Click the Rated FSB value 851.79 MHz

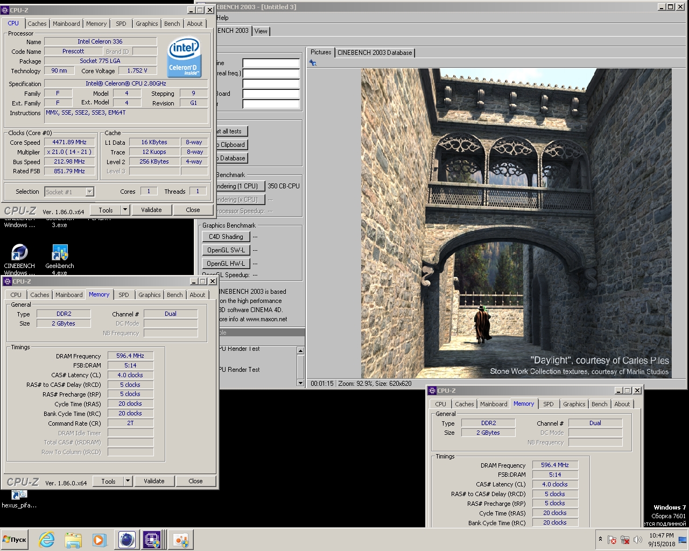click(69, 171)
